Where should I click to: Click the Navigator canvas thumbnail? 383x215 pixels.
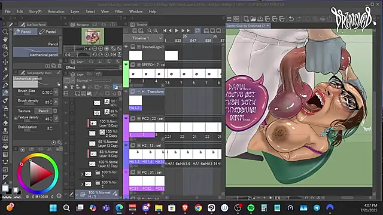point(93,36)
